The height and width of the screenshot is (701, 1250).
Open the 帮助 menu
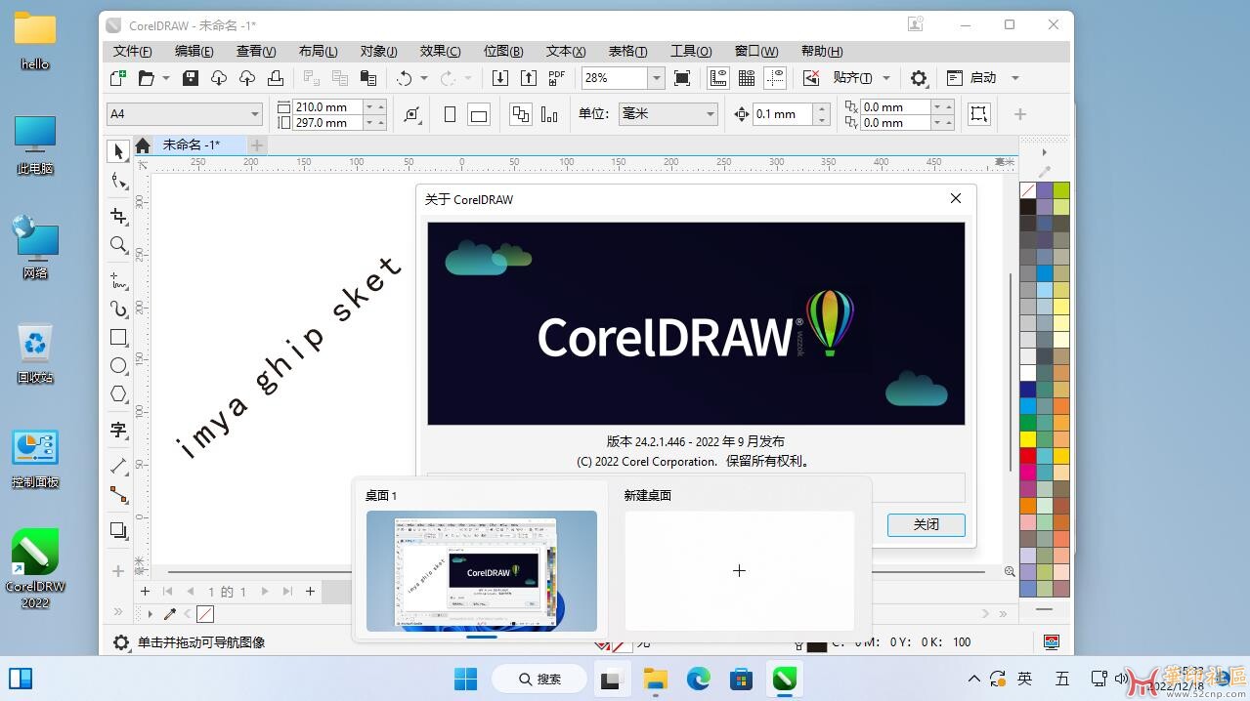822,52
